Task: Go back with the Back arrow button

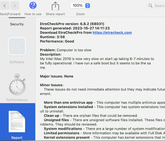Action: pos(5,5)
